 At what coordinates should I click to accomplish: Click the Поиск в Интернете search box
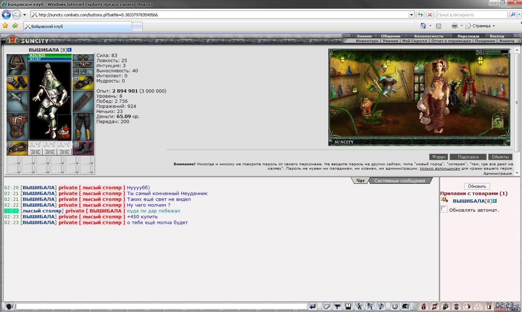point(472,15)
